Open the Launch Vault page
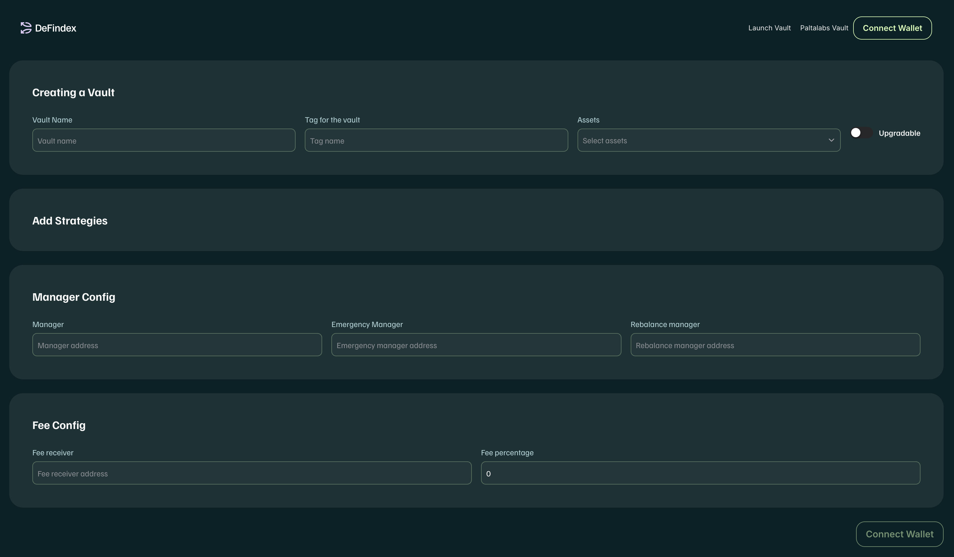 pos(769,28)
